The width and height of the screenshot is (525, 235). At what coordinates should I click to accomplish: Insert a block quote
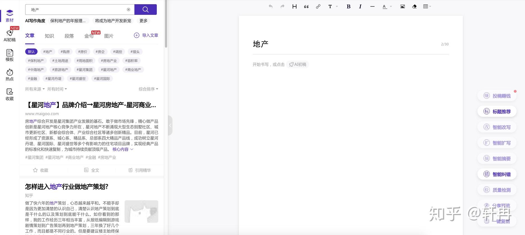[x=306, y=6]
